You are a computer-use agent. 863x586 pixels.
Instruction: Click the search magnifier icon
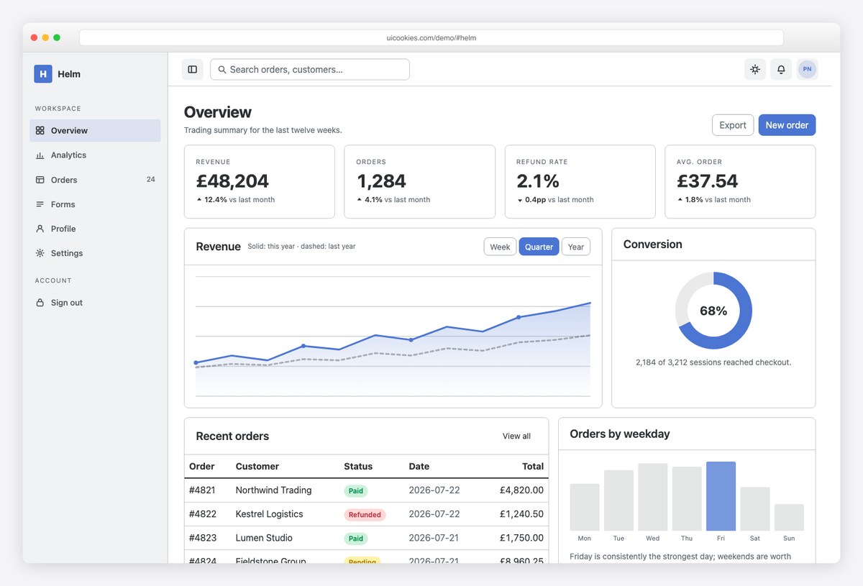coord(223,70)
